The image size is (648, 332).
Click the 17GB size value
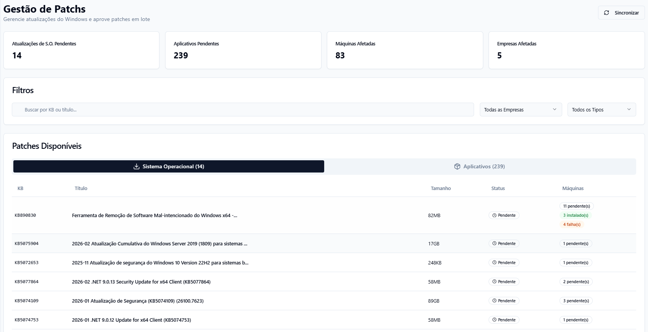point(434,244)
